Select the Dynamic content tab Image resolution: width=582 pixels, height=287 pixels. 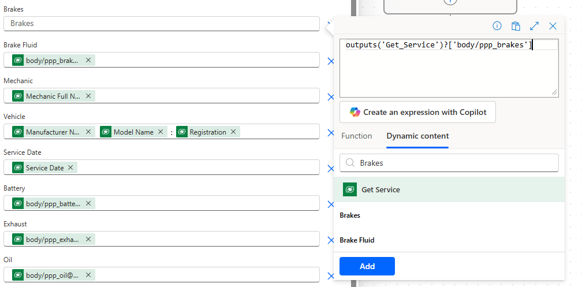click(x=417, y=136)
